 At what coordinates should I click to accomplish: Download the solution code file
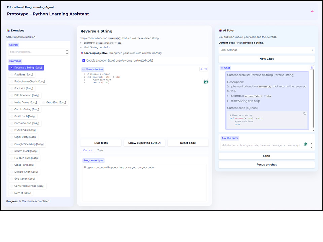[x=201, y=69]
